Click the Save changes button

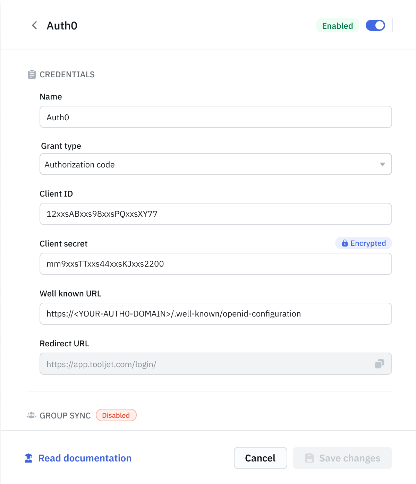(342, 458)
